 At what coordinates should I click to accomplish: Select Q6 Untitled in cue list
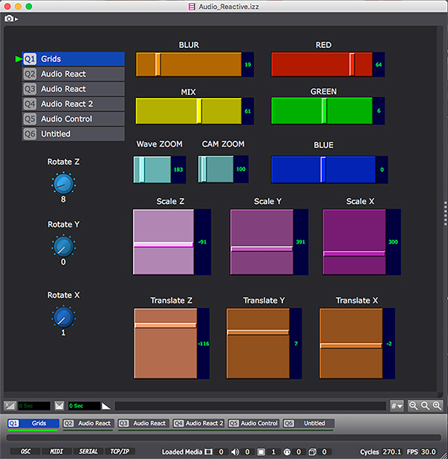(x=73, y=134)
